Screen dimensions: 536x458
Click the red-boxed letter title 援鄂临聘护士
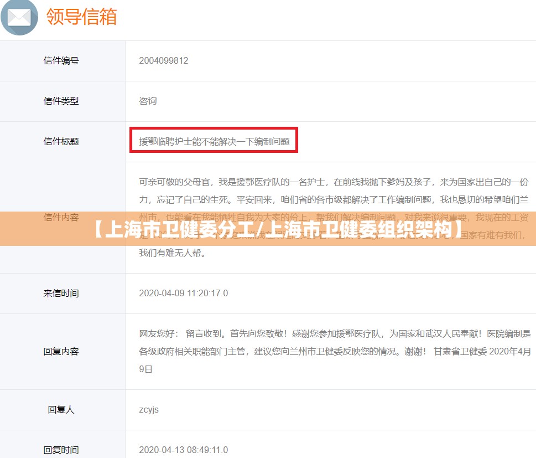214,141
